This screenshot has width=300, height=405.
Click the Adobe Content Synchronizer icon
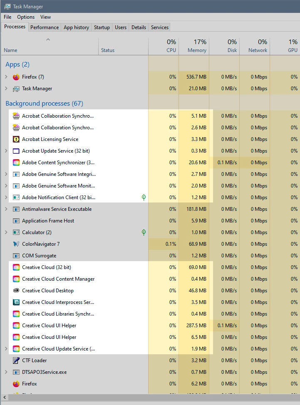[16, 163]
